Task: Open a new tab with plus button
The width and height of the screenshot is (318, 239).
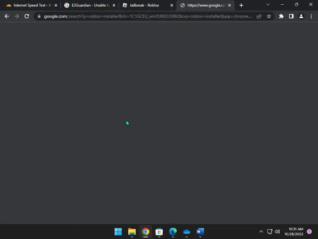Action: 241,6
